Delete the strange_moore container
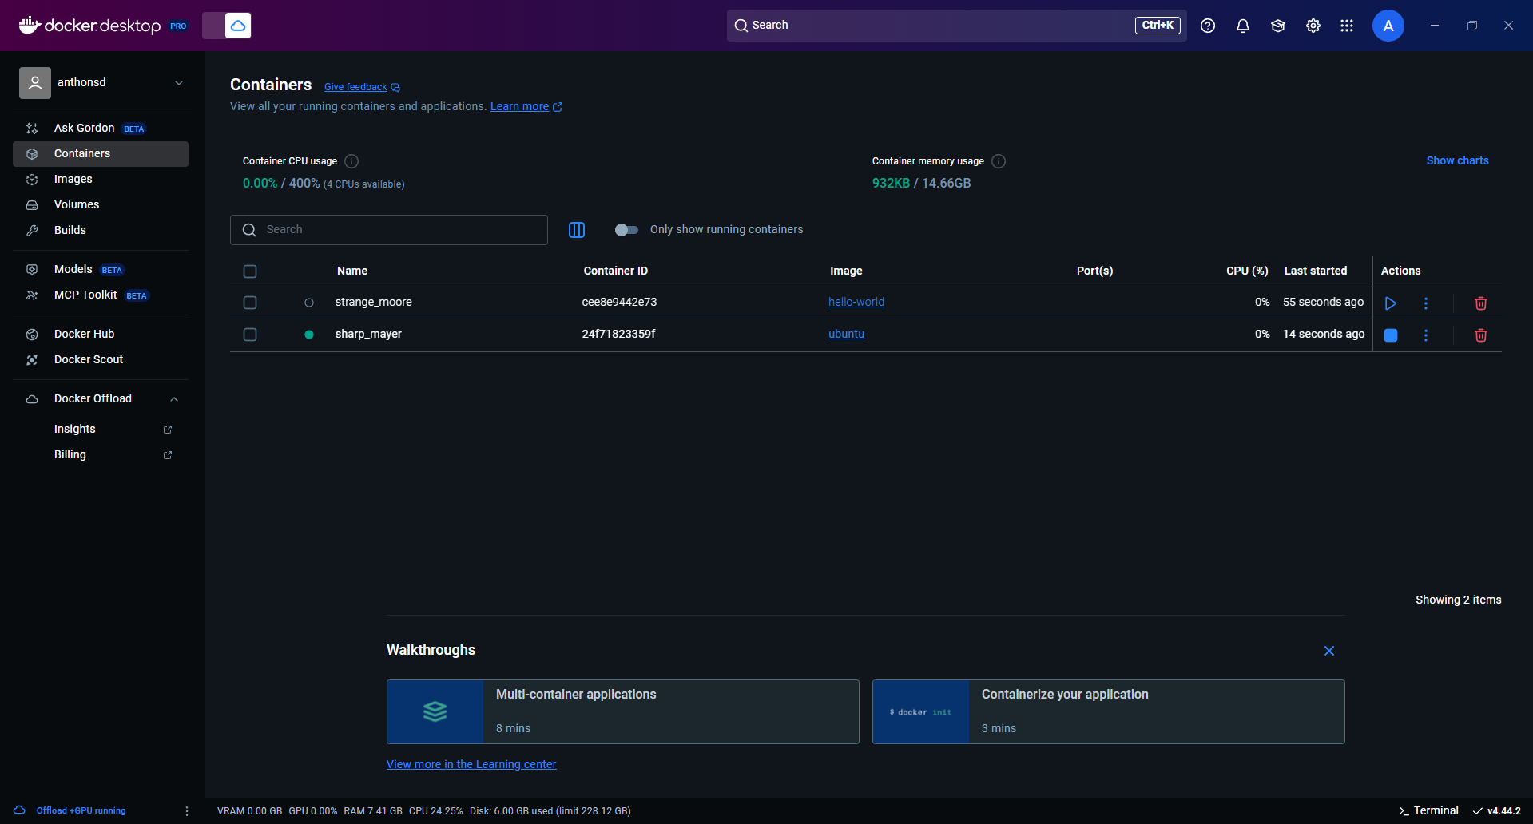1533x824 pixels. coord(1480,303)
